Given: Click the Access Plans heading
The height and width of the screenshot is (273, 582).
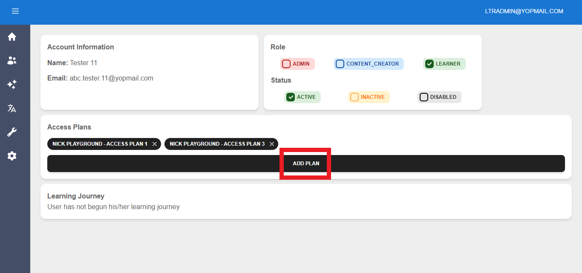Looking at the screenshot, I should 69,127.
